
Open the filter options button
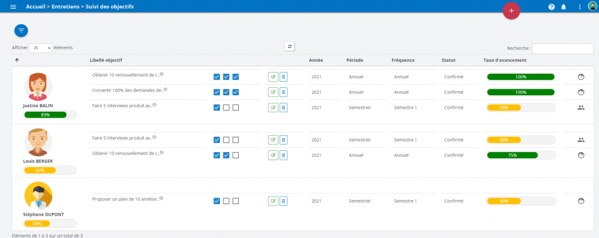click(21, 30)
